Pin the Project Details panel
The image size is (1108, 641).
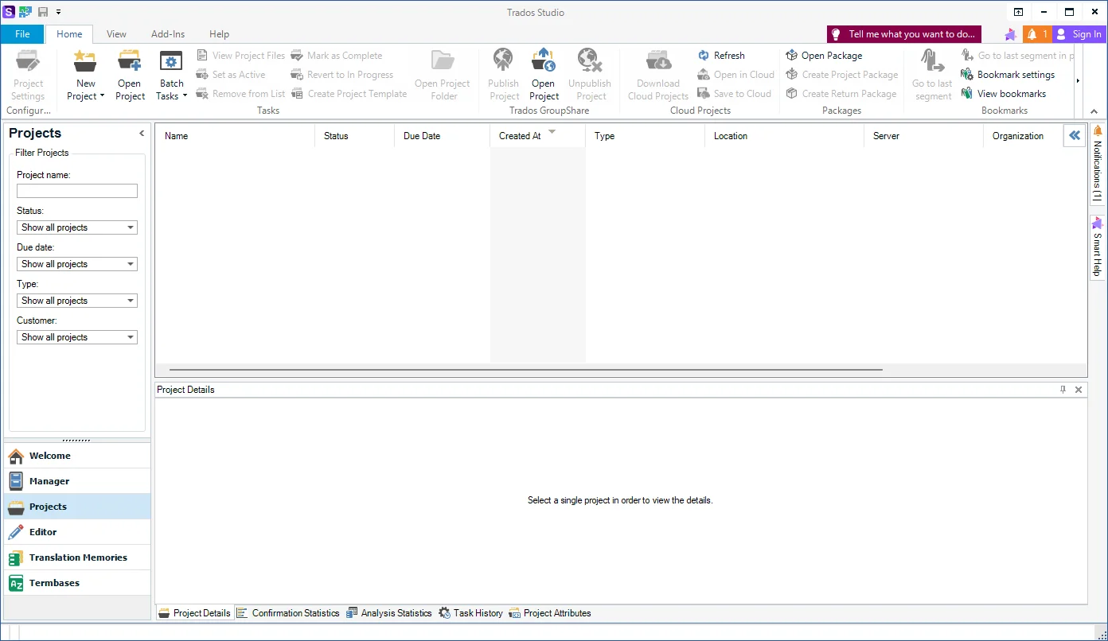click(1063, 390)
